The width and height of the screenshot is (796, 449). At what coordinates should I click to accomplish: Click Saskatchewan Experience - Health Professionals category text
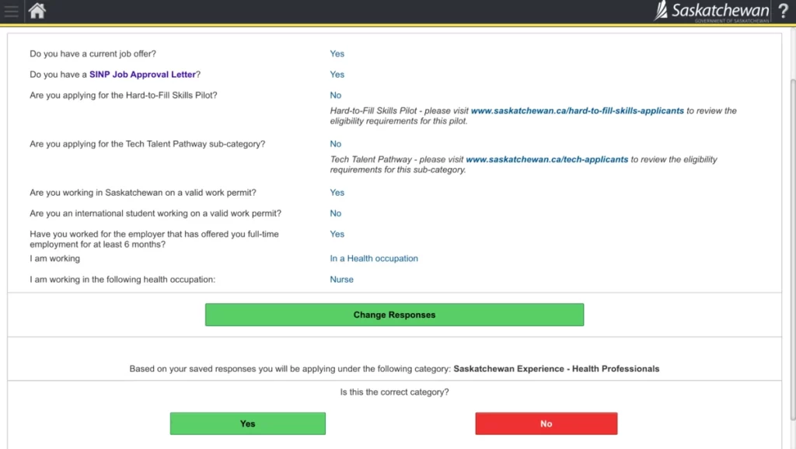click(556, 369)
